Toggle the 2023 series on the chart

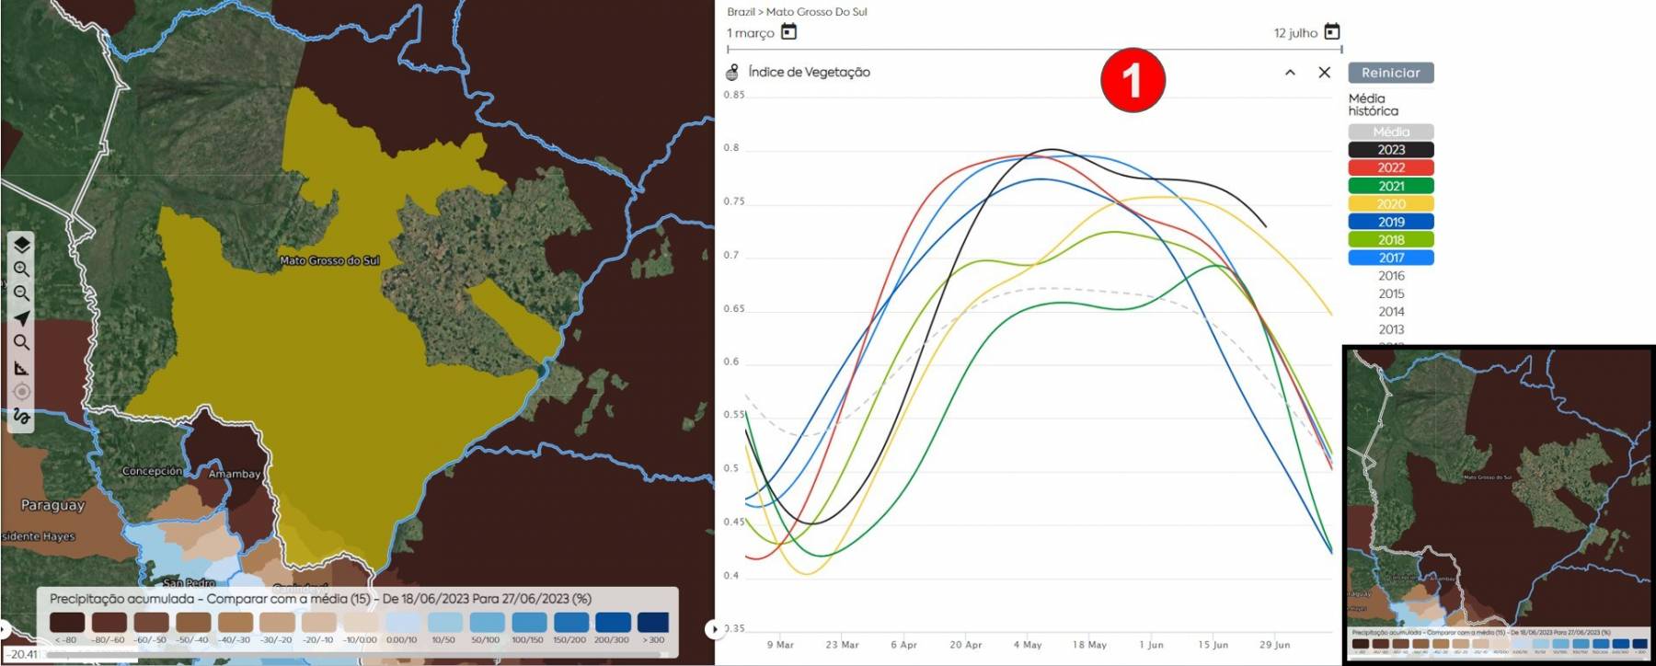pyautogui.click(x=1390, y=150)
